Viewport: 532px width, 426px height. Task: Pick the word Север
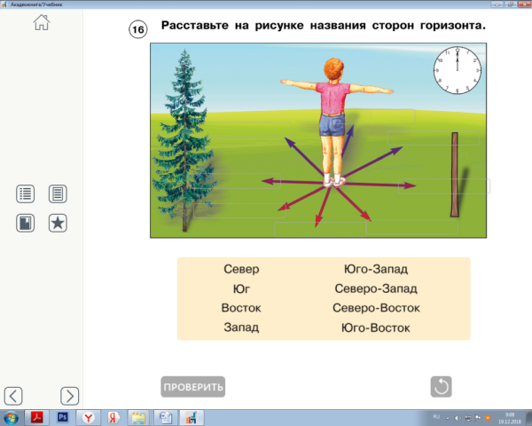[241, 269]
